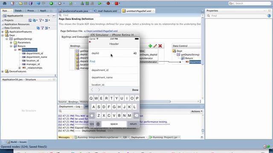
Task: Click the Rebuild project icon
Action: pyautogui.click(x=87, y=3)
